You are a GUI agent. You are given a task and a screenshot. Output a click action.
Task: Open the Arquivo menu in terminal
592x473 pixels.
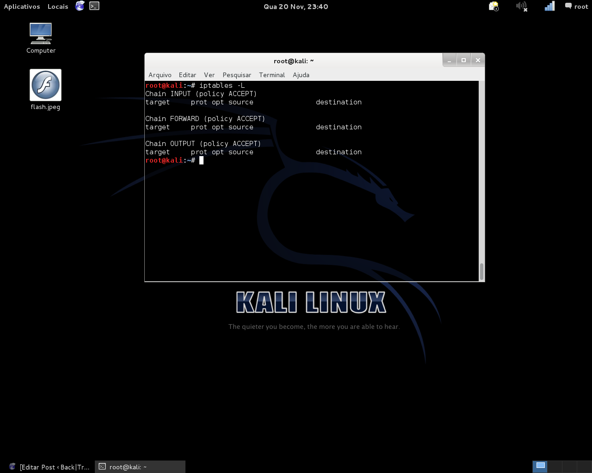pos(160,75)
